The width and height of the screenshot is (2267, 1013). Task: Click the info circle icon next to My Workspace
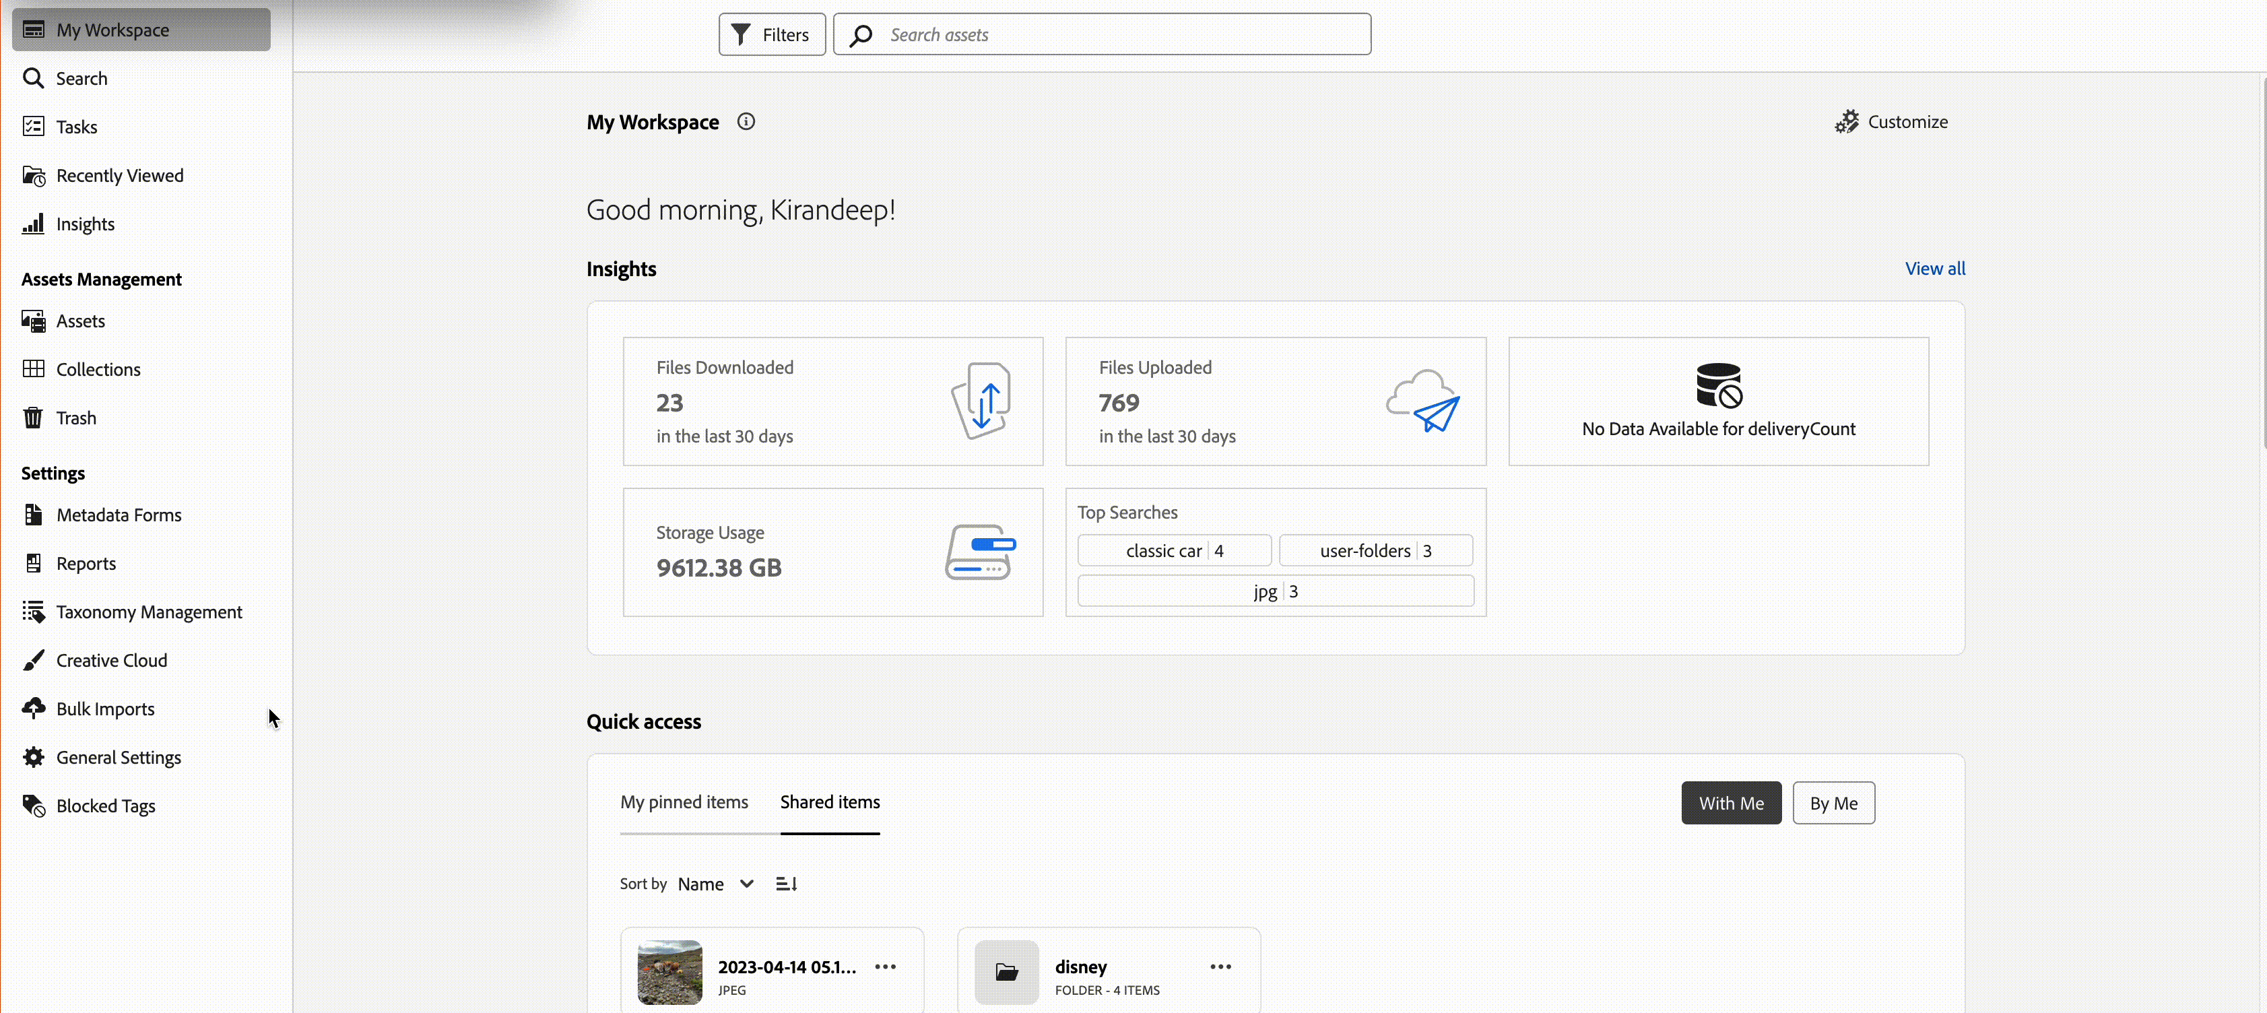pos(746,121)
